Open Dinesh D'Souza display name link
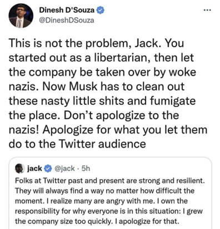This screenshot has height=229, width=220. 67,10
